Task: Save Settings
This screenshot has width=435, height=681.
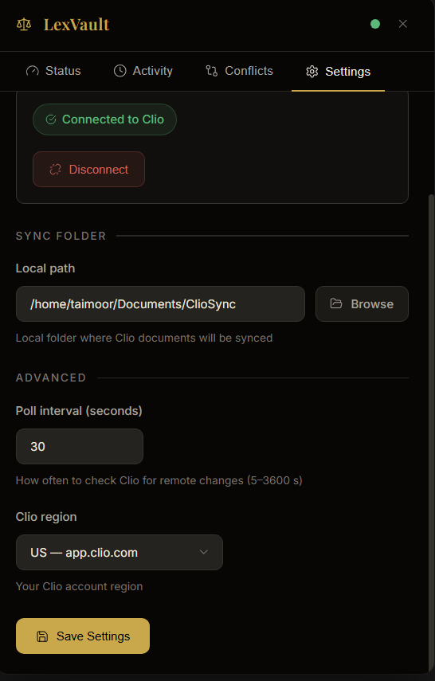Action: 83,636
